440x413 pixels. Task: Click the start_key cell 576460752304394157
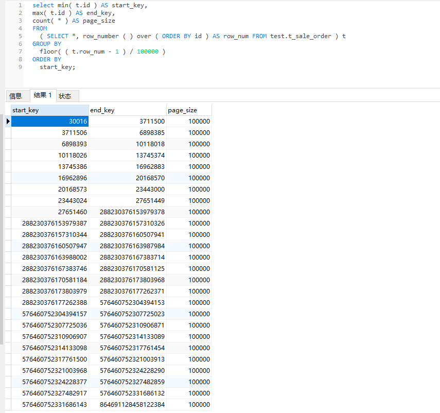coord(49,314)
